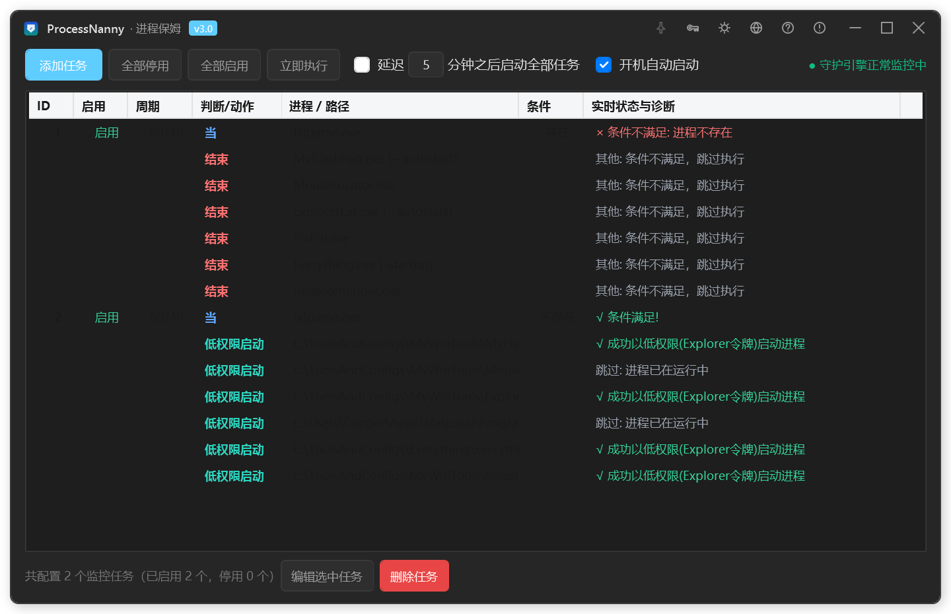951x614 pixels.
Task: Uncheck the 开机自动启动 checkbox
Action: pos(604,65)
